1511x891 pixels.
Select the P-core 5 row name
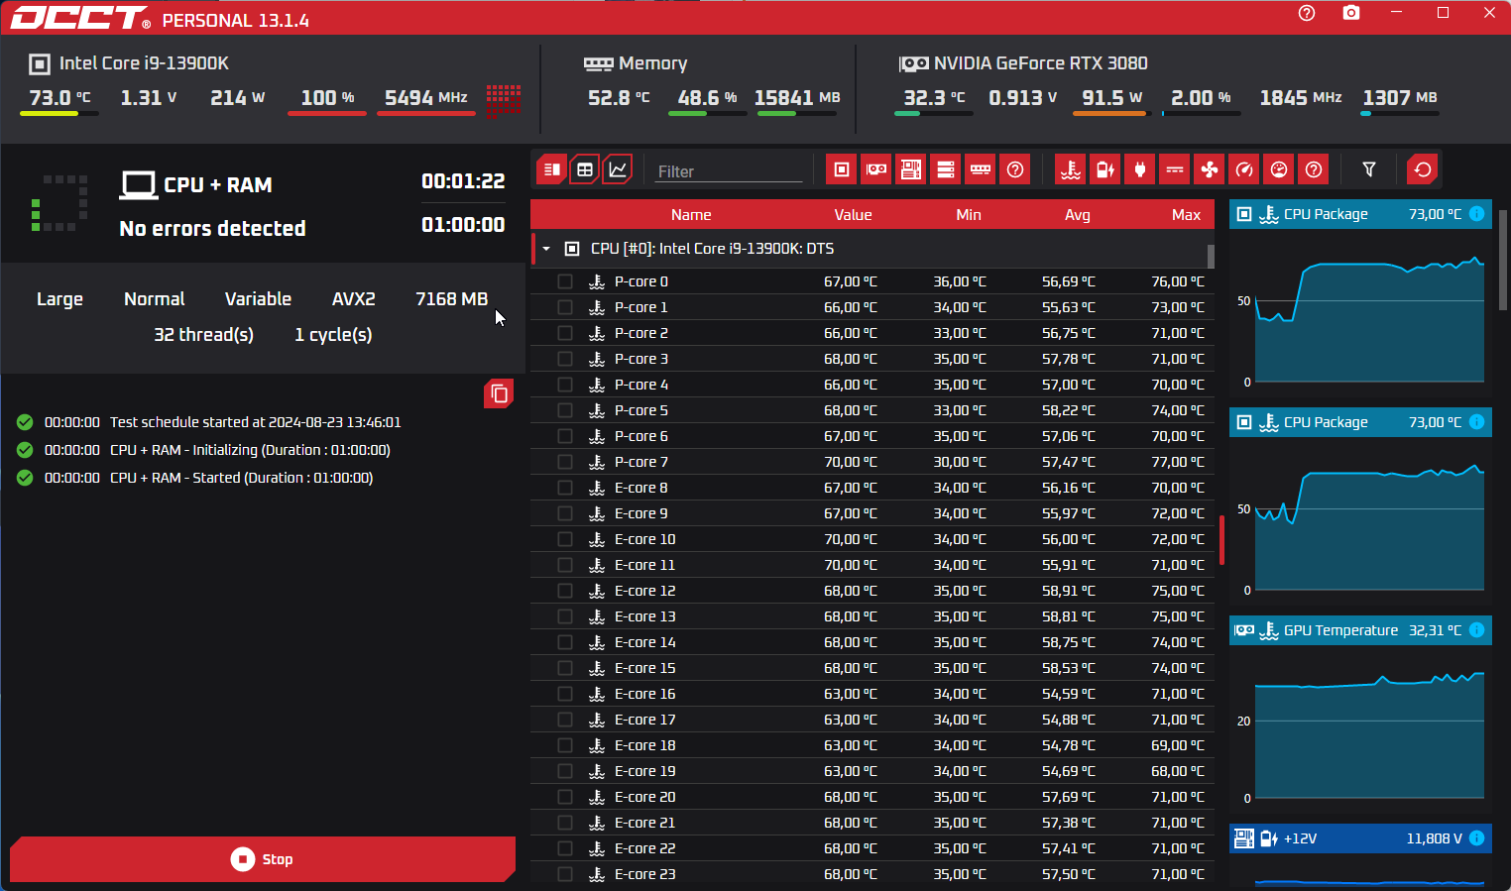pyautogui.click(x=640, y=410)
